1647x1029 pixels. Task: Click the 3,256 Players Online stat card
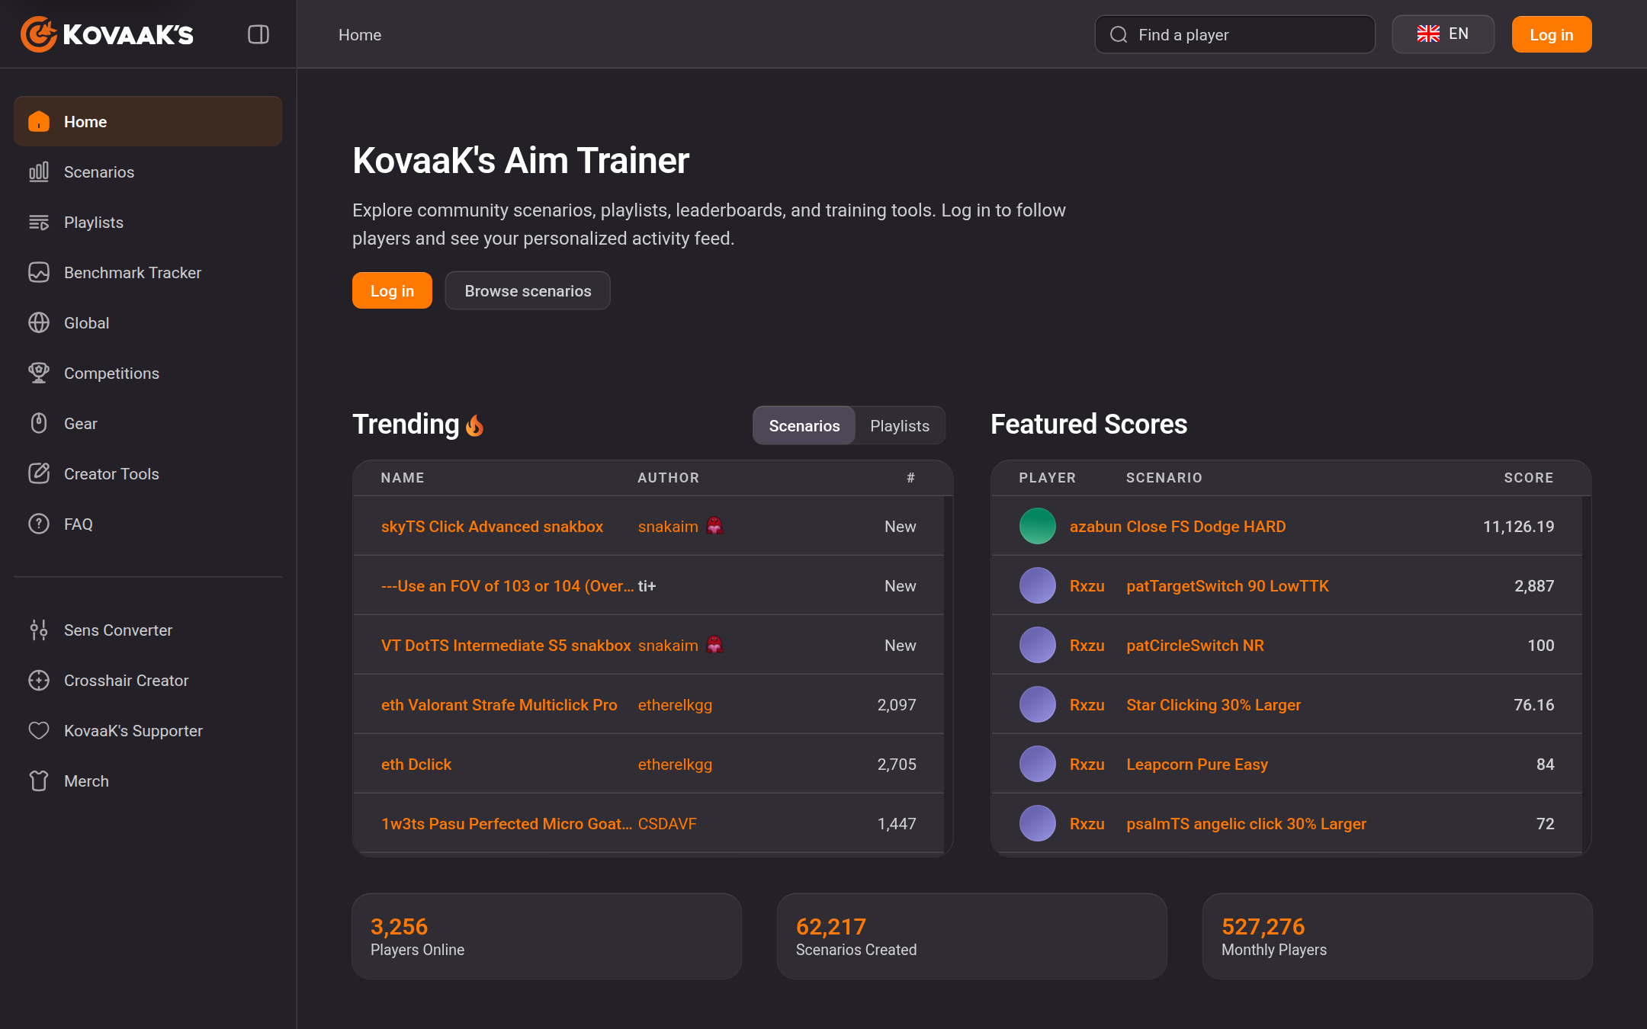547,936
